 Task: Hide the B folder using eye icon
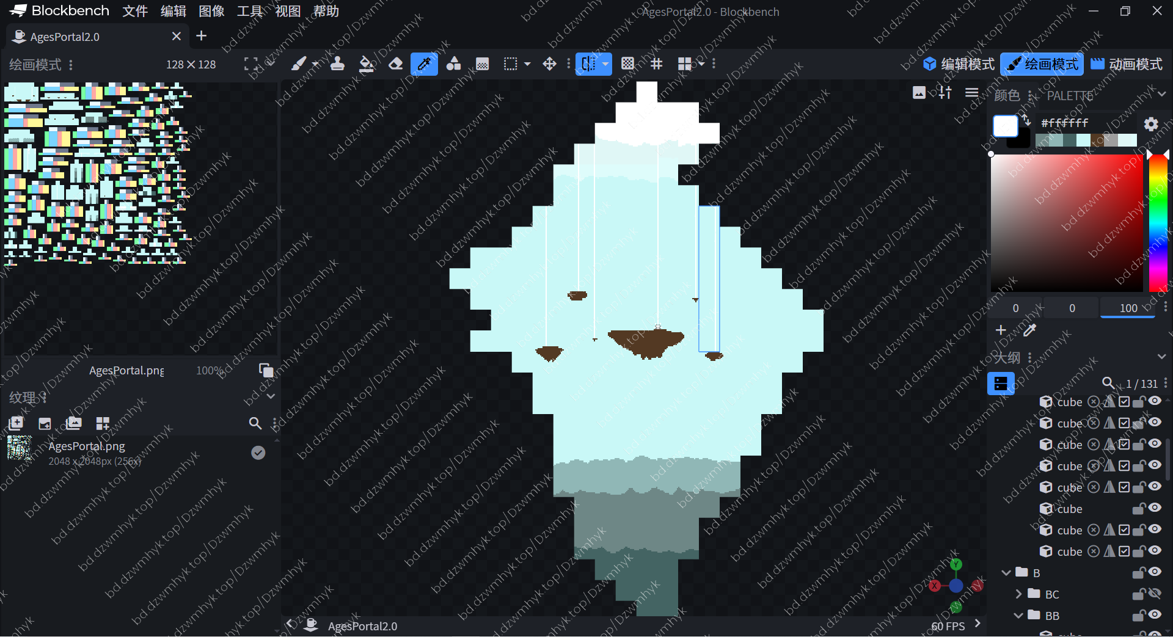point(1154,572)
